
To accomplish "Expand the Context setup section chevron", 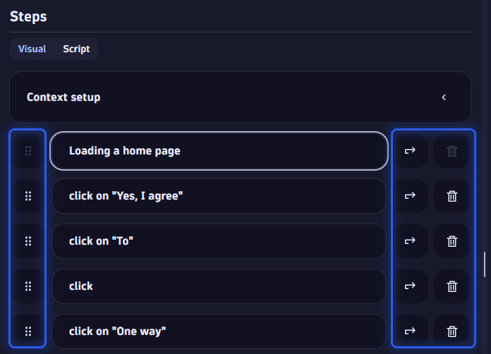I will (444, 97).
